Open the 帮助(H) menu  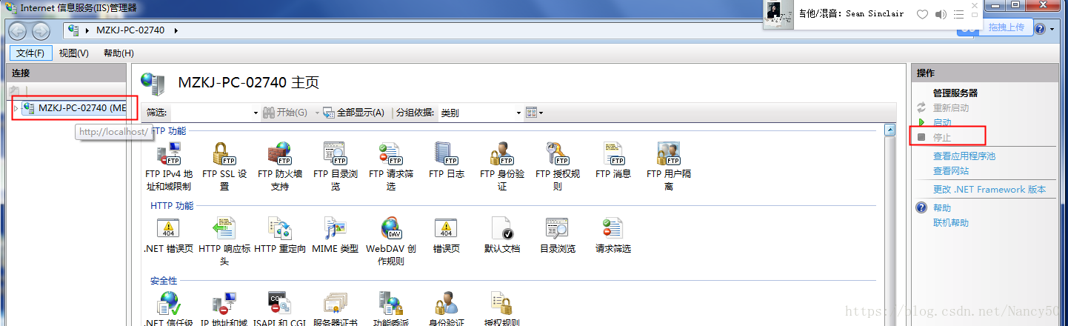click(119, 53)
